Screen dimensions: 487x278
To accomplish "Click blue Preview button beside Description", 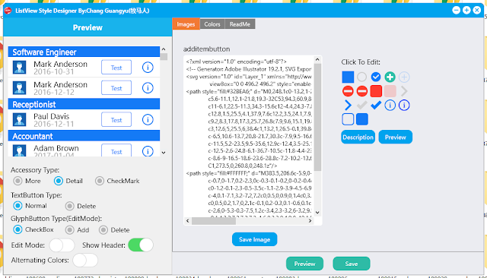I will click(x=396, y=137).
